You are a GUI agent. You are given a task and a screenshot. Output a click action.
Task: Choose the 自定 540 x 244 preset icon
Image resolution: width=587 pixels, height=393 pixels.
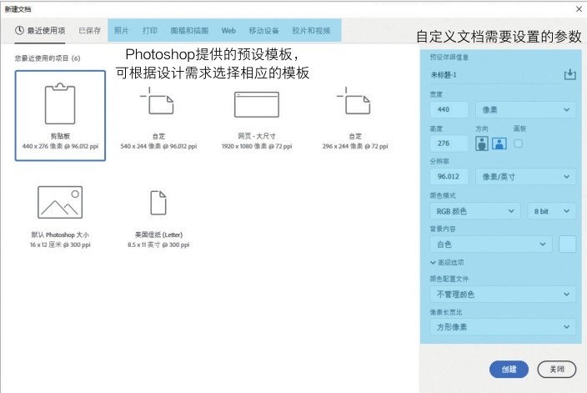(158, 101)
